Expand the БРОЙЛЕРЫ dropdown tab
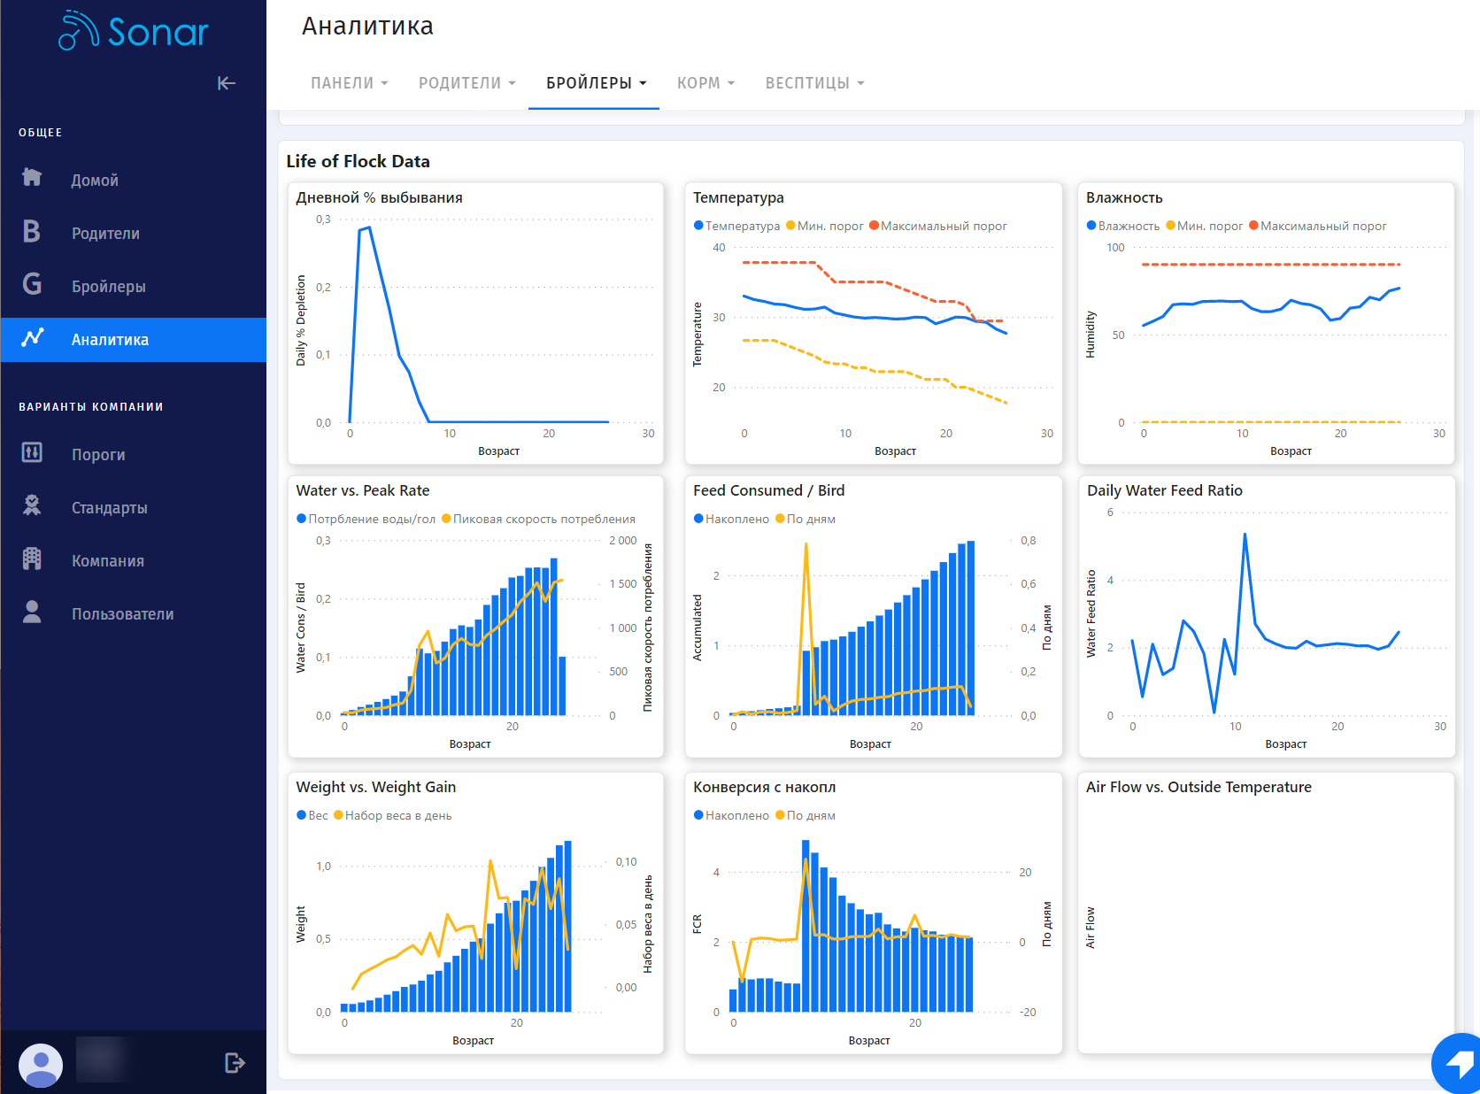This screenshot has width=1480, height=1094. coord(596,83)
